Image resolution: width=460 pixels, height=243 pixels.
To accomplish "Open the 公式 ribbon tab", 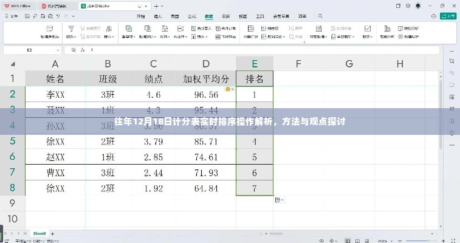I will tap(193, 17).
